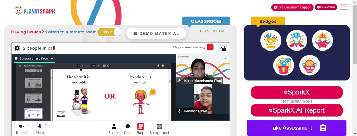Click the raised fist badge icon

(297, 40)
